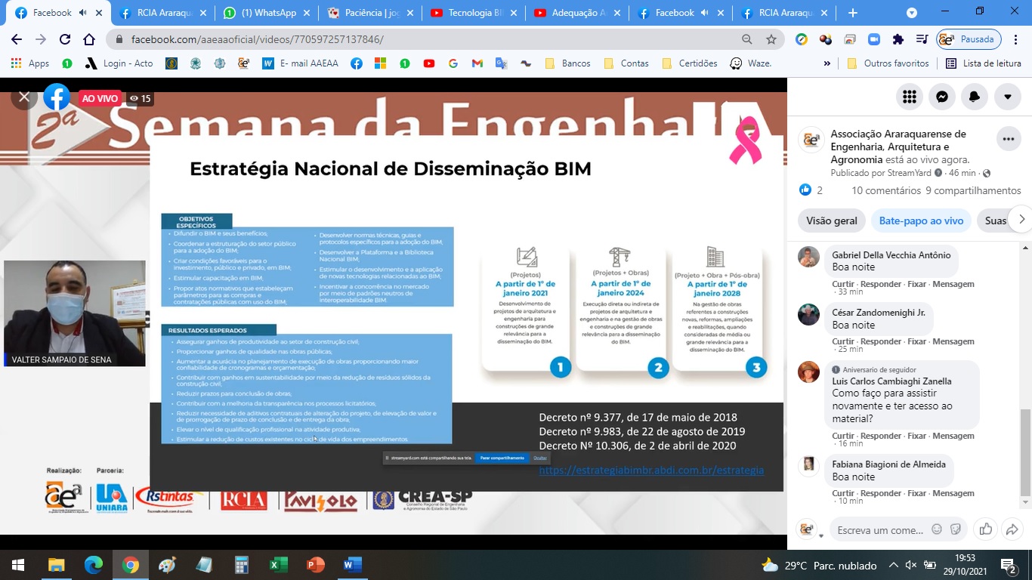Bookmark this page with the star
Screen dimensions: 1032x580
(x=771, y=39)
